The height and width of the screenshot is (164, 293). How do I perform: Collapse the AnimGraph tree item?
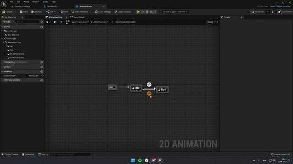[2, 39]
